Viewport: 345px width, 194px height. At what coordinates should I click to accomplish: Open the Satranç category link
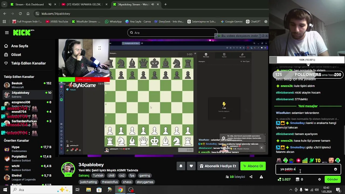tap(84, 175)
